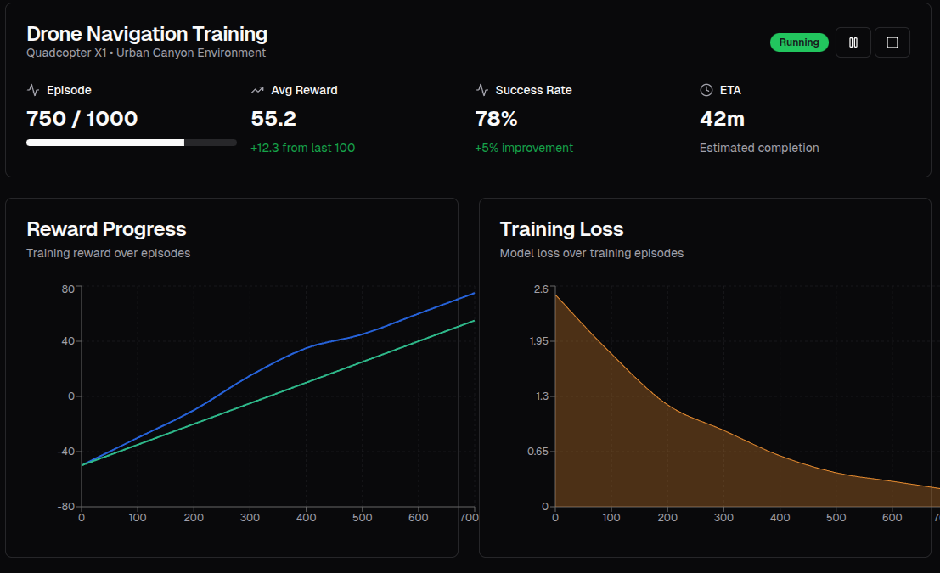
Task: Toggle the pause control next to Running
Action: 853,42
